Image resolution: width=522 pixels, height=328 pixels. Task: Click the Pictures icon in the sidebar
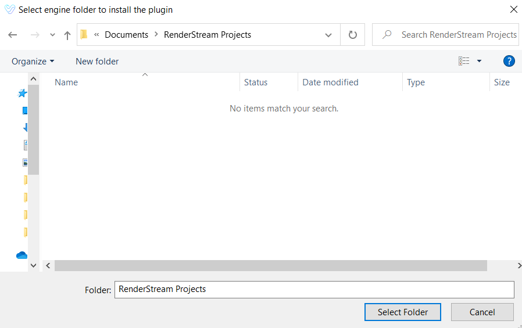[x=26, y=163]
